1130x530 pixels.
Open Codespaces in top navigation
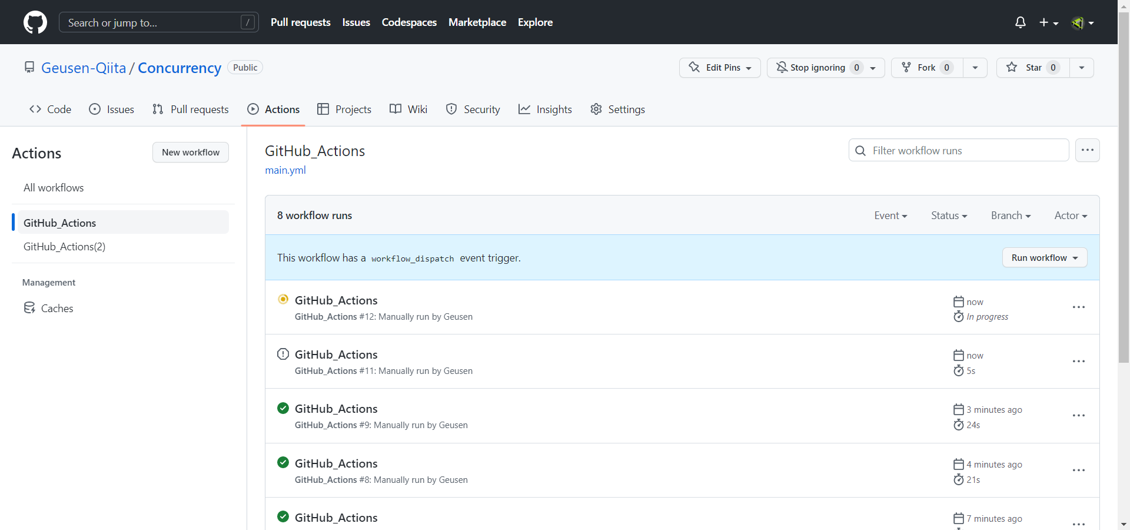[409, 22]
